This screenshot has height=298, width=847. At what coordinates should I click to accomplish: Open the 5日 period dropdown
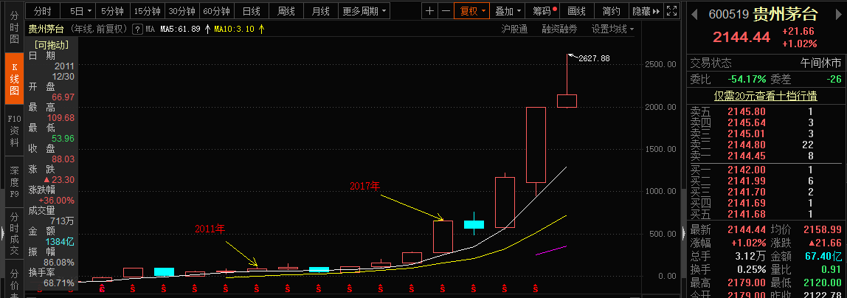pyautogui.click(x=82, y=11)
